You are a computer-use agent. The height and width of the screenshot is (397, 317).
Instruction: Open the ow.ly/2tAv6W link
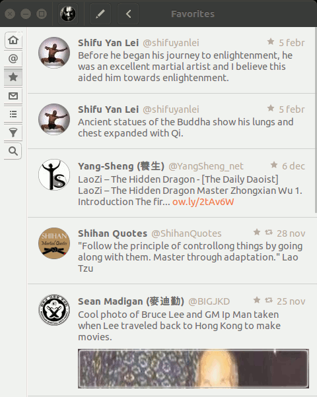[203, 202]
